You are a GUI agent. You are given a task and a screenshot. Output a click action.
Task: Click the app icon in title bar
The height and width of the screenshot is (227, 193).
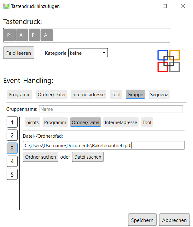(x=6, y=6)
